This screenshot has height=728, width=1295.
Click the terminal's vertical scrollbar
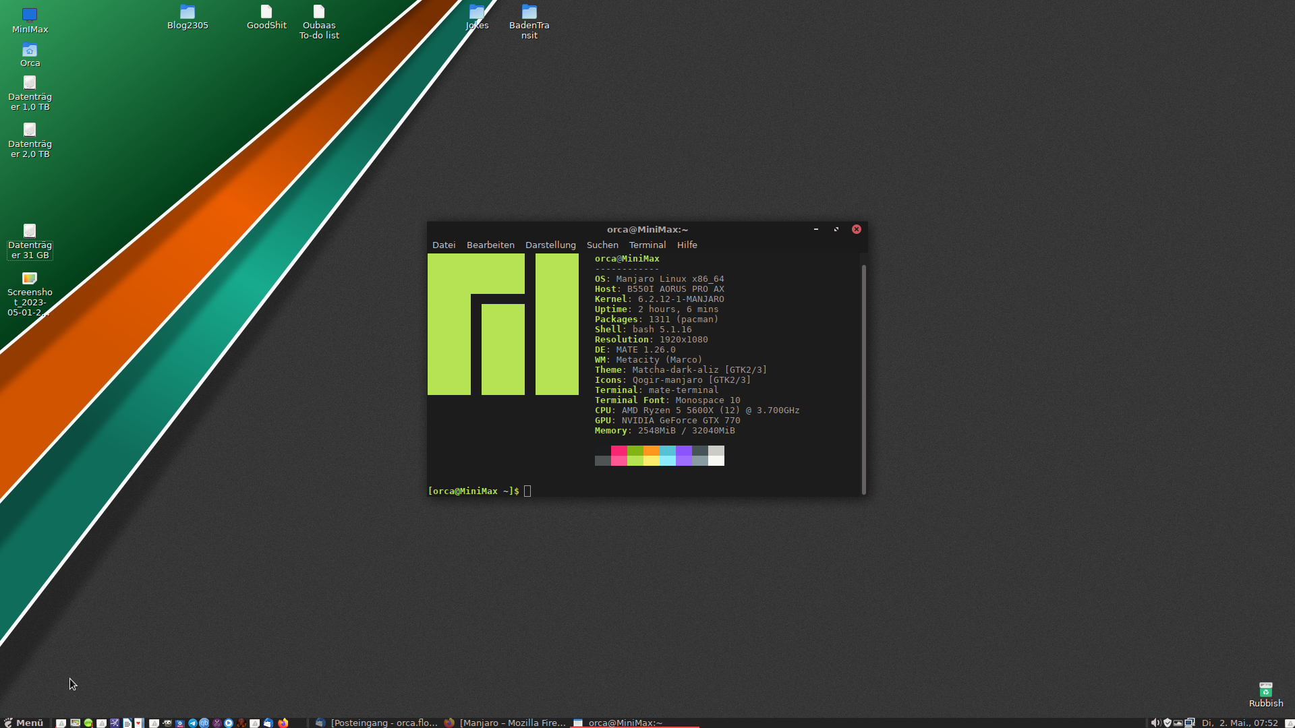tap(863, 379)
